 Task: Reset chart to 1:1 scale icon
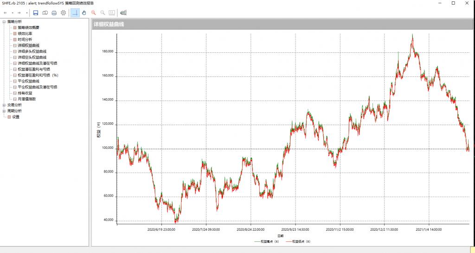click(112, 13)
